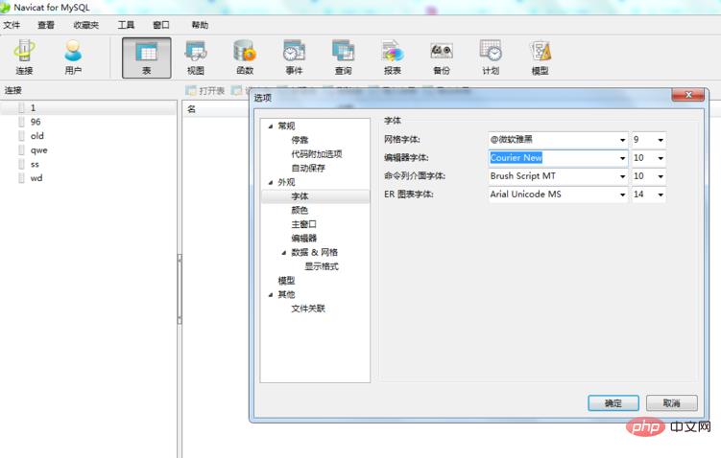The image size is (721, 458).
Task: Select the 模型 (Model) toolbar icon
Action: tap(540, 57)
